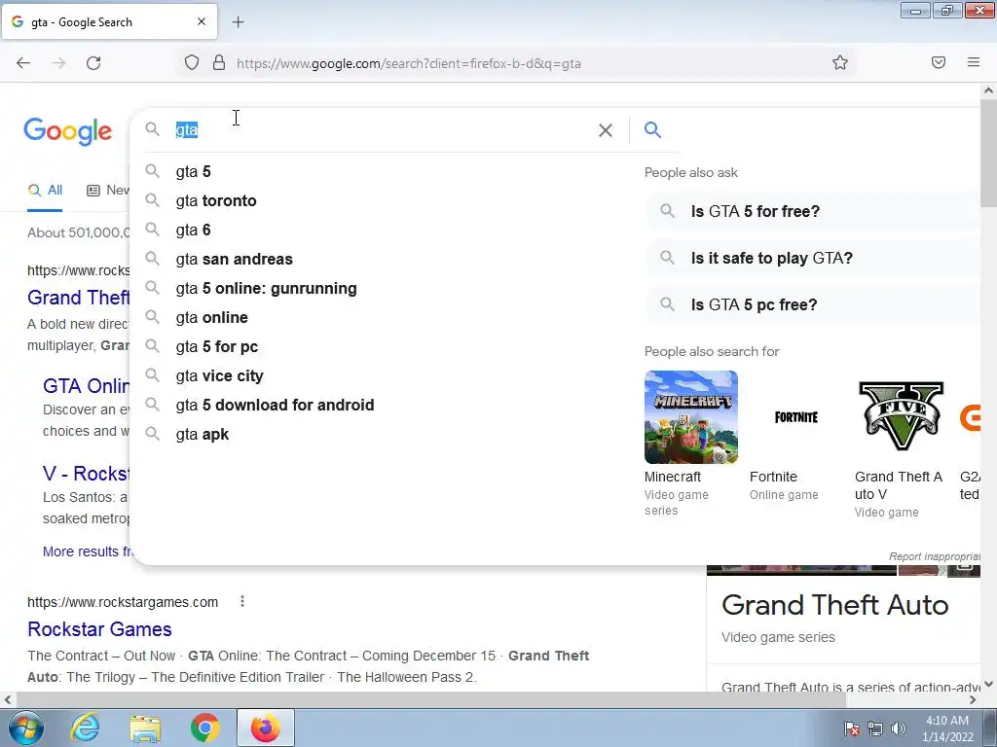Open the Firefox hamburger menu
997x747 pixels.
pyautogui.click(x=974, y=62)
